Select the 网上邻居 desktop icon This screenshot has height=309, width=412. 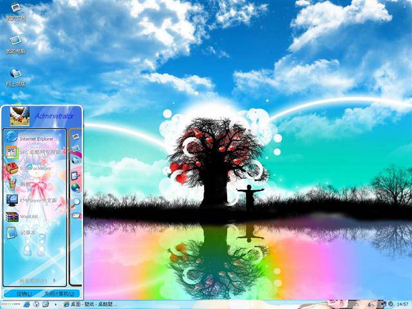[15, 77]
